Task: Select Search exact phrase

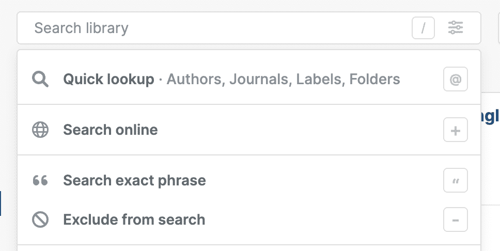Action: (134, 180)
